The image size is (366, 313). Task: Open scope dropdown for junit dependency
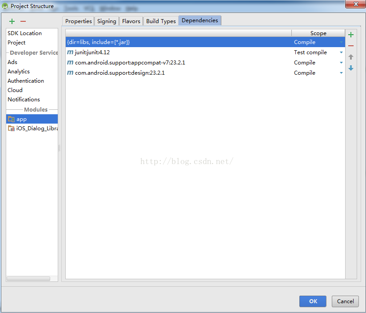(341, 52)
